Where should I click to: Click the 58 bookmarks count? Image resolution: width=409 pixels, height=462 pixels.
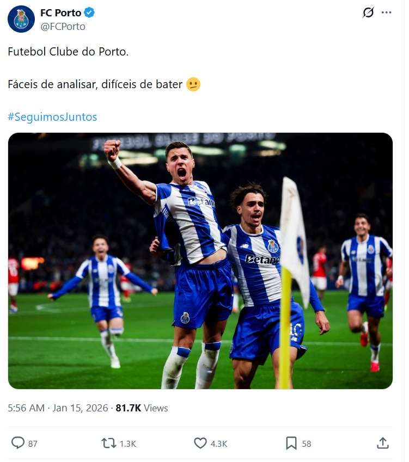[x=307, y=443]
